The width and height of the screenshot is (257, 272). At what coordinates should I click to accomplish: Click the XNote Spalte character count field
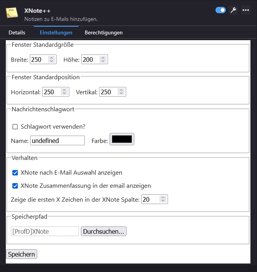click(x=154, y=199)
